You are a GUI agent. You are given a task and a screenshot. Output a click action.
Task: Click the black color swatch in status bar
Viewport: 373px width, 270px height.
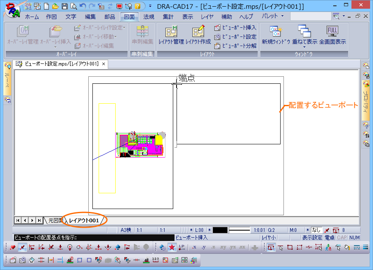tap(220, 230)
